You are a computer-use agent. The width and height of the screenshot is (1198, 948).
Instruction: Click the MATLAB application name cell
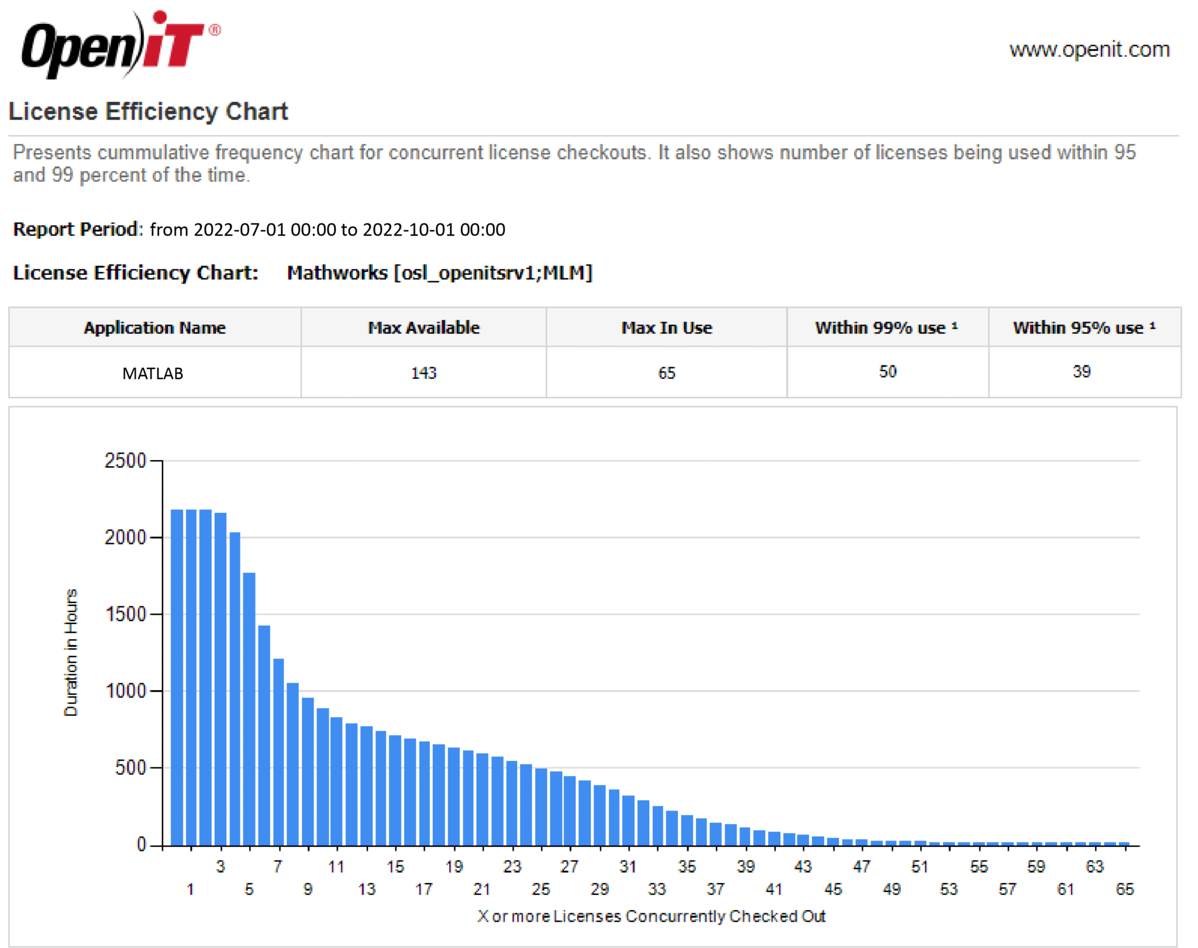coord(153,373)
